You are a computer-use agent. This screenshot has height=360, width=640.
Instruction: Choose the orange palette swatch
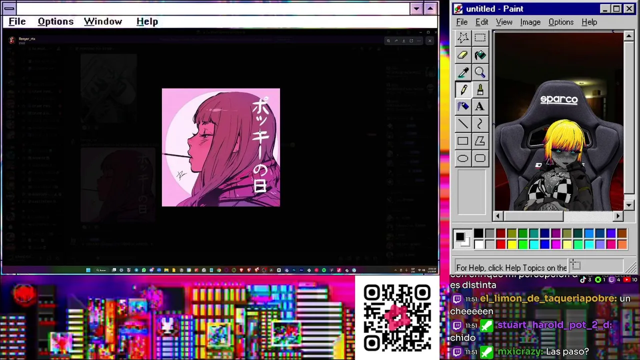tap(622, 244)
